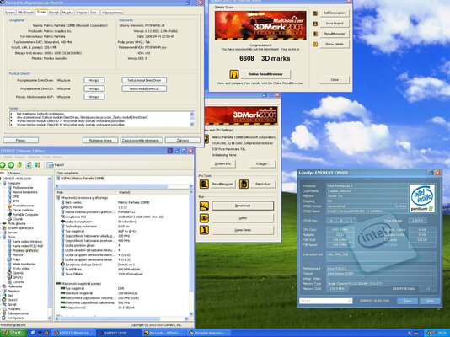
Task: Switch to Muzyka tab
Action: [x=67, y=13]
